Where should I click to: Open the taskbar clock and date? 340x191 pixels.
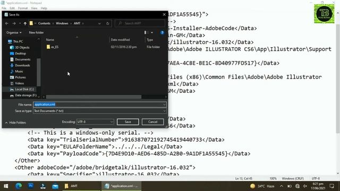click(x=318, y=186)
